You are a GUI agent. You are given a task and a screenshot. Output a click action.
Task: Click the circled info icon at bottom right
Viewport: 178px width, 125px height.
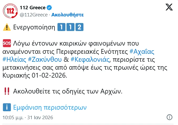point(169,117)
